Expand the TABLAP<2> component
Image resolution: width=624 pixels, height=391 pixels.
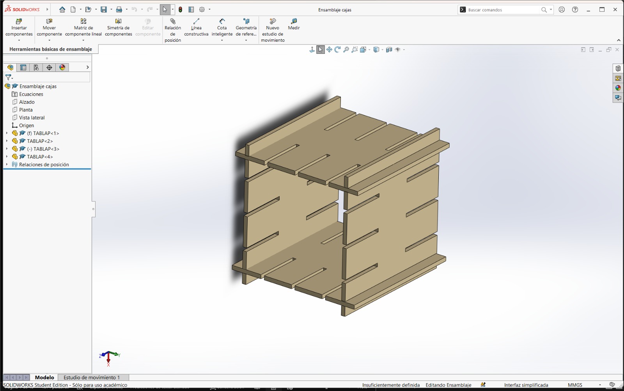6,141
